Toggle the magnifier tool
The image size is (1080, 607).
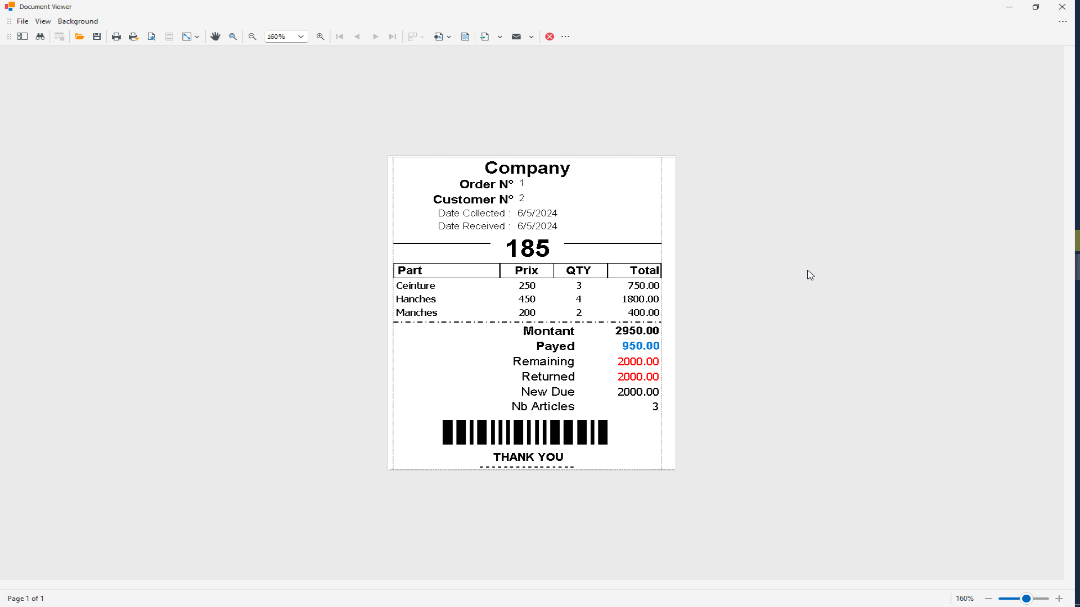tap(233, 37)
